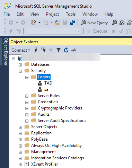Collapse the Security folder

point(20,71)
